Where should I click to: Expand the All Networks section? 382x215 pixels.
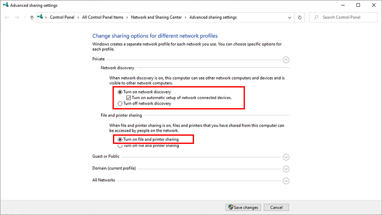point(286,181)
